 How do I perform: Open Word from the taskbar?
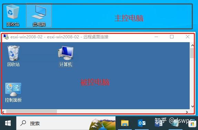159,123
